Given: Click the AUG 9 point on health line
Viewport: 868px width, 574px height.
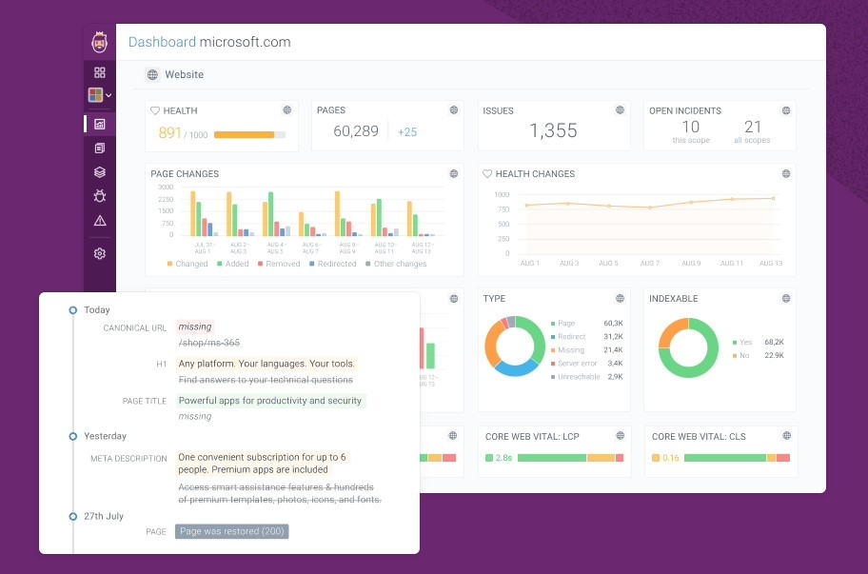Looking at the screenshot, I should 691,203.
